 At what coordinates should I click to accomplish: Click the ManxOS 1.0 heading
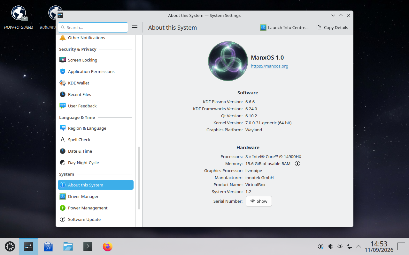(267, 58)
